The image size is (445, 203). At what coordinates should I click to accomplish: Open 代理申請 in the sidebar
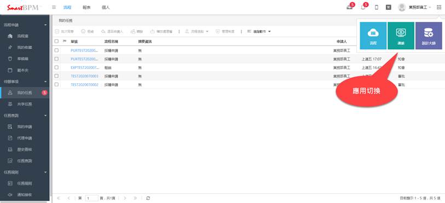pyautogui.click(x=25, y=138)
